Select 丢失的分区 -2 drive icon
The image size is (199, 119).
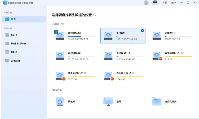(60, 76)
